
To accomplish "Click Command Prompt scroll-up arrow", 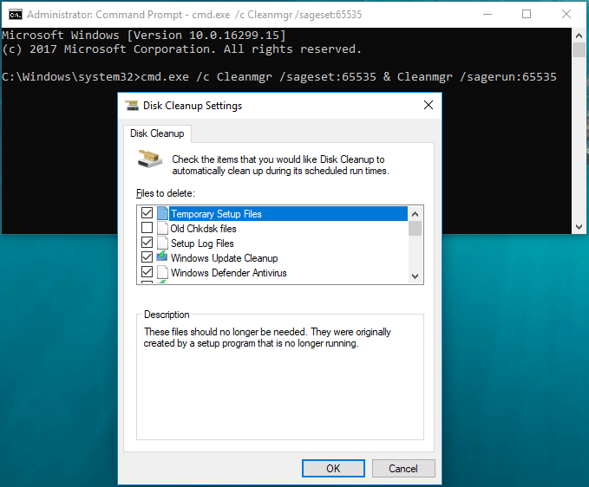I will click(x=579, y=36).
